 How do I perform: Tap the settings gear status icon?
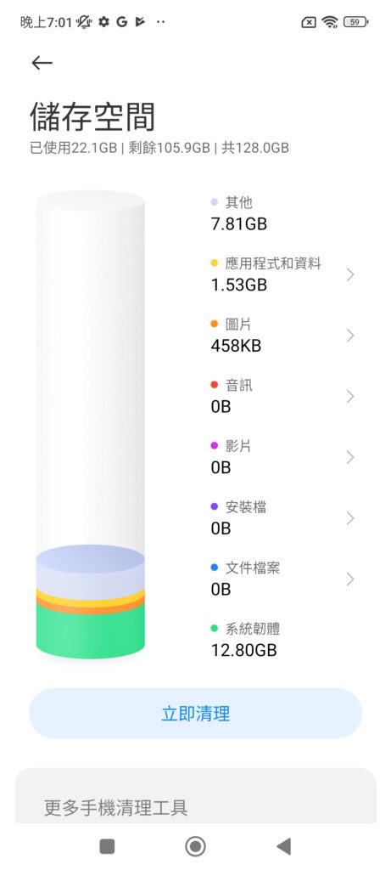(x=103, y=22)
